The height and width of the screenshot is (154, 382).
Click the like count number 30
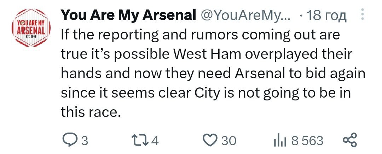pyautogui.click(x=228, y=141)
